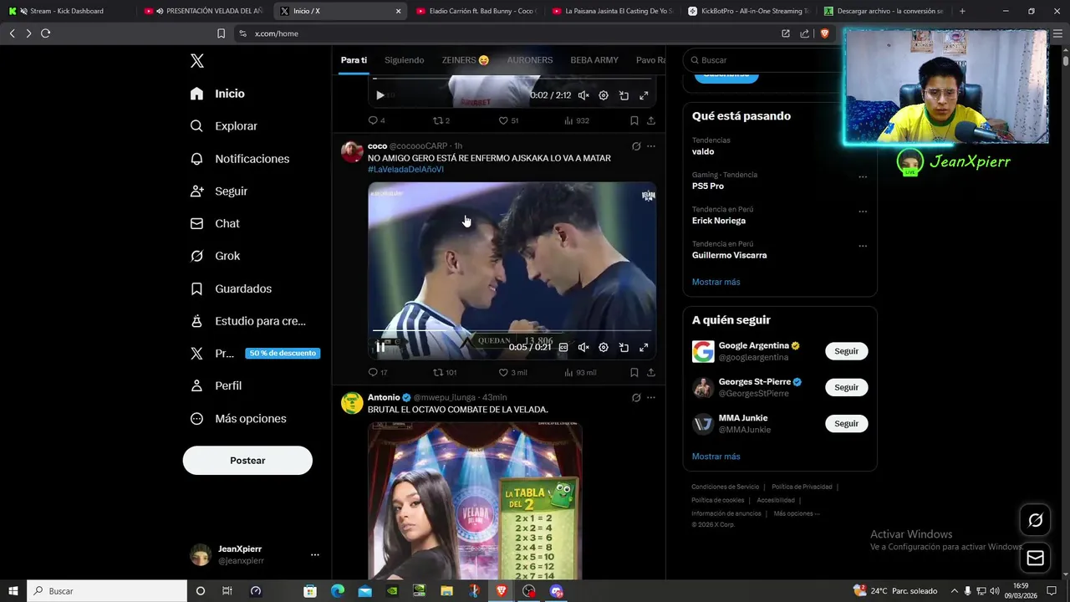1070x602 pixels.
Task: Open Task View on taskbar
Action: pyautogui.click(x=227, y=591)
